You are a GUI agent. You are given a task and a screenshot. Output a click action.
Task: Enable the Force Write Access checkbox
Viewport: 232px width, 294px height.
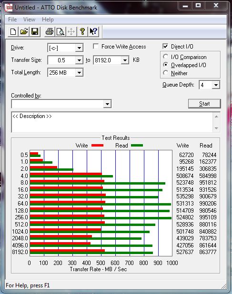point(96,46)
